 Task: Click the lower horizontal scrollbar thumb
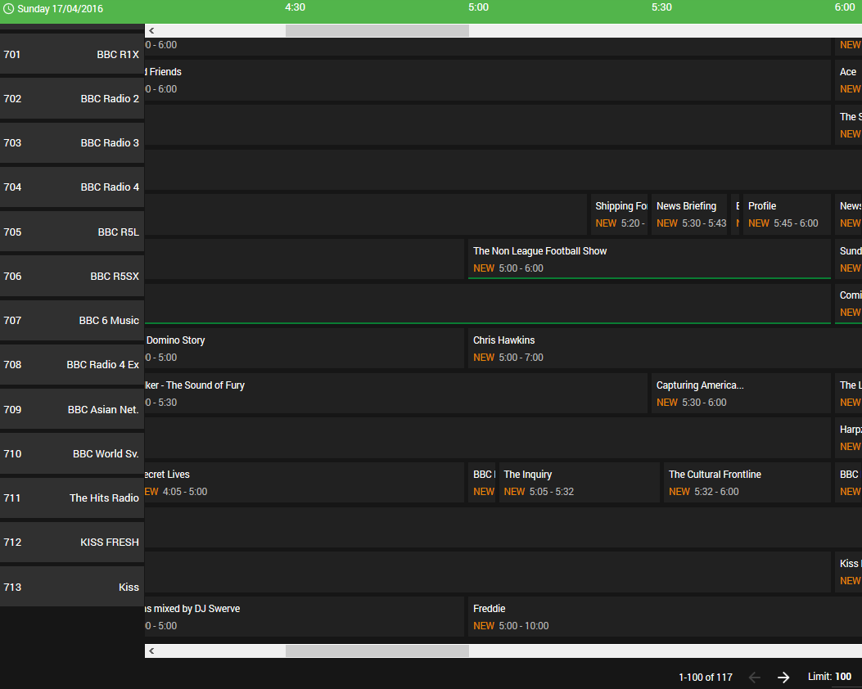[377, 651]
